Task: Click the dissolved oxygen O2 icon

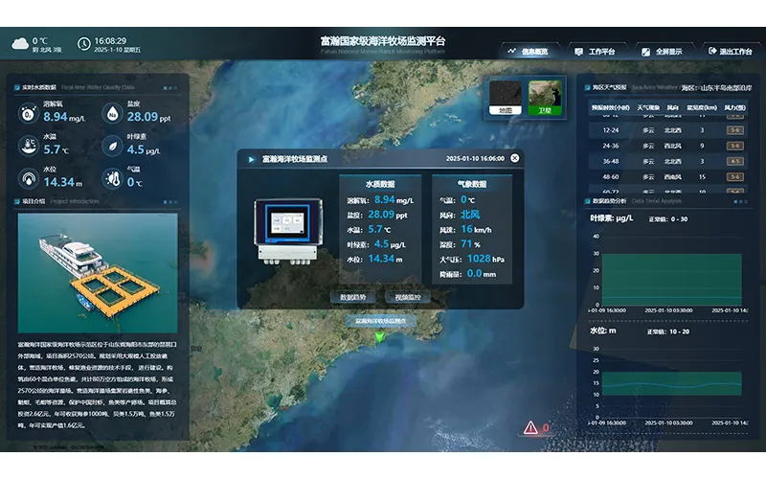Action: pyautogui.click(x=28, y=114)
